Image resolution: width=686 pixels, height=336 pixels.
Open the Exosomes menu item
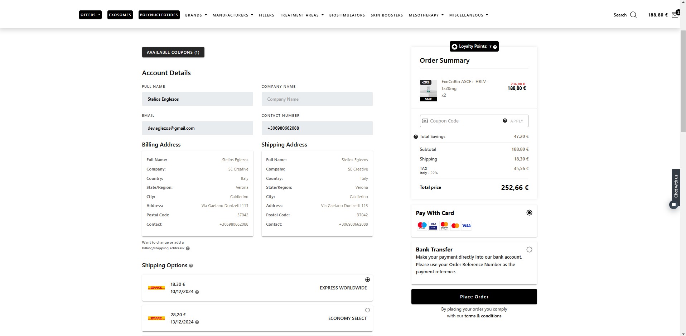(x=120, y=15)
